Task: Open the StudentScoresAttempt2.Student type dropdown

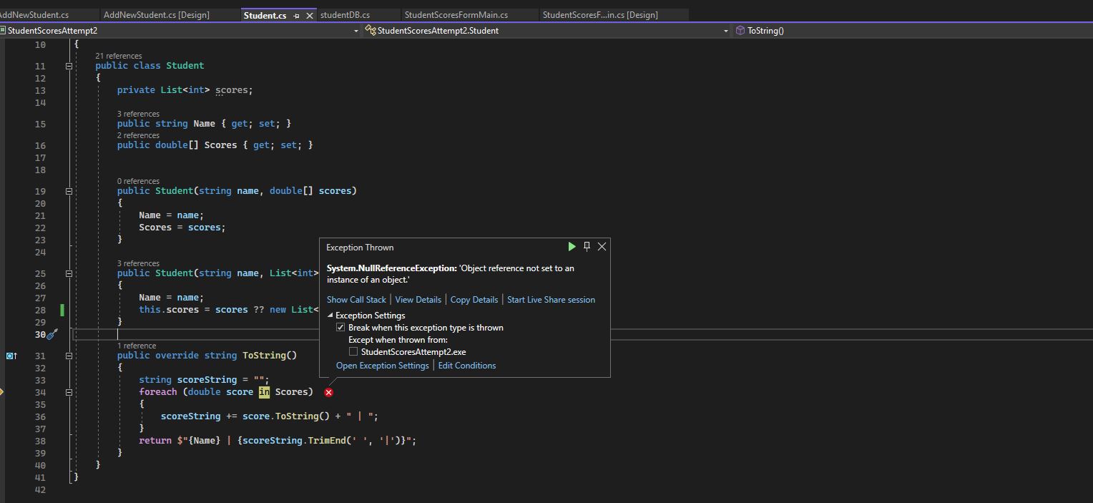Action: (x=725, y=31)
